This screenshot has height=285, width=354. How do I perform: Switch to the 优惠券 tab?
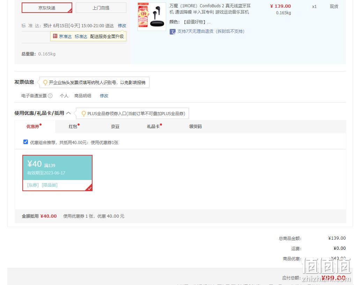point(33,127)
